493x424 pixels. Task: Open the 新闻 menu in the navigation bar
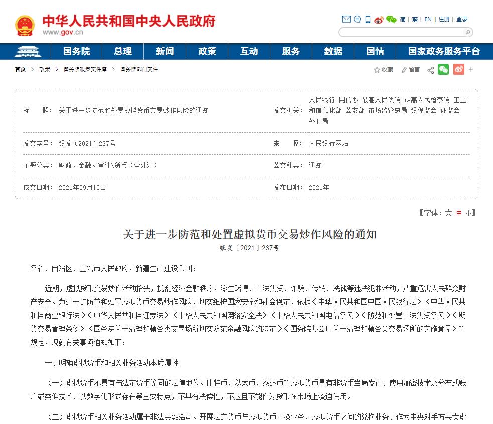(165, 51)
